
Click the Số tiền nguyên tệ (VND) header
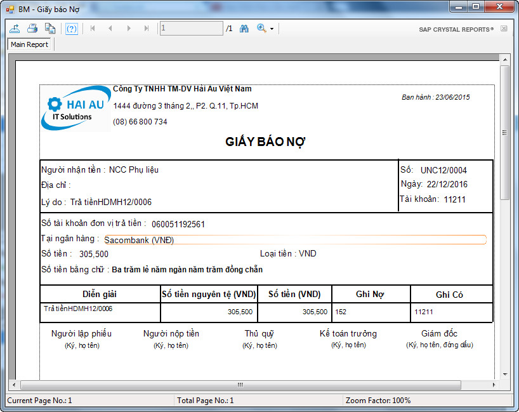[209, 294]
